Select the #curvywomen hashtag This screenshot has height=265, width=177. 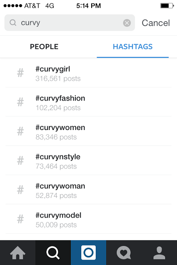[x=88, y=131]
